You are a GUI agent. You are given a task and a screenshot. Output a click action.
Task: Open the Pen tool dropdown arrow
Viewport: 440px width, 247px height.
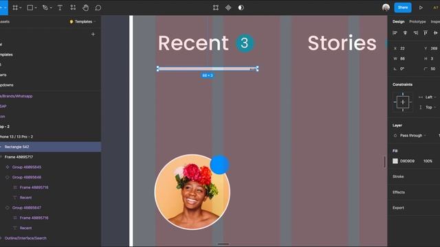pyautogui.click(x=51, y=8)
